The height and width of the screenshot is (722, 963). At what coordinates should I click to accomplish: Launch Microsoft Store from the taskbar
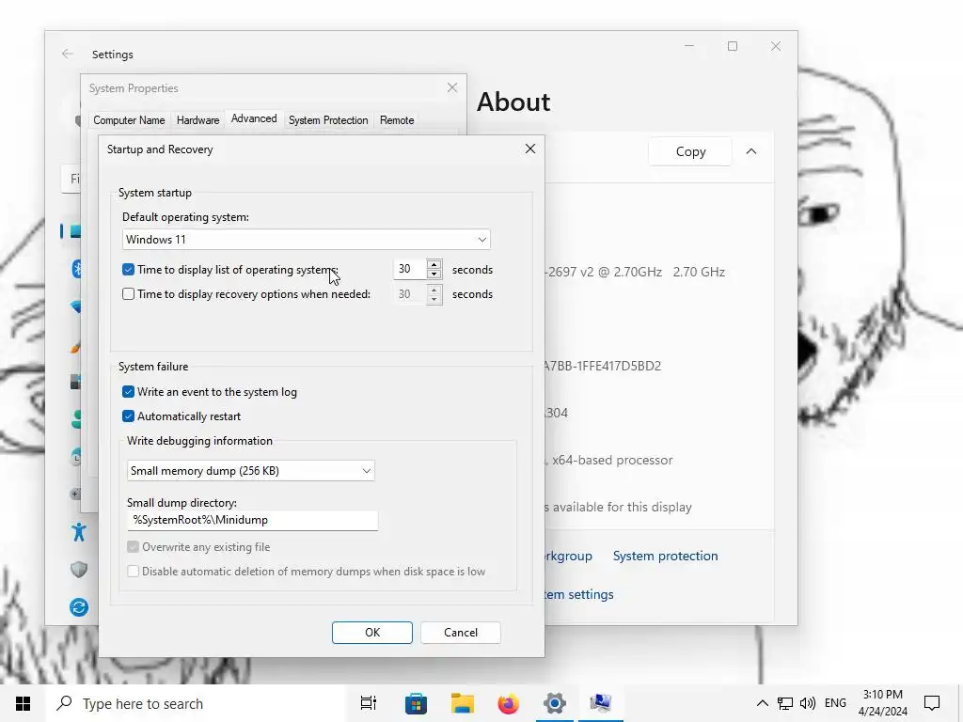click(x=416, y=703)
